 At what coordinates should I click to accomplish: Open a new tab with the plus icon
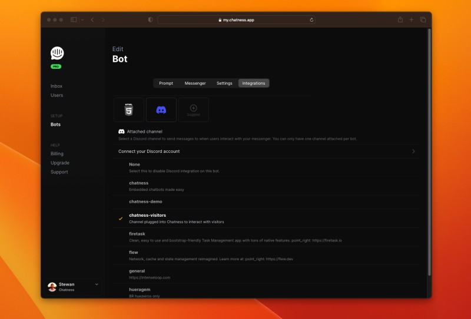pyautogui.click(x=411, y=20)
